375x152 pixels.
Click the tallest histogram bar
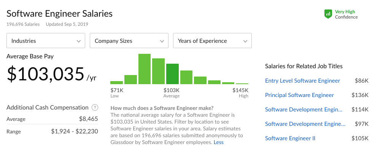[x=145, y=69]
